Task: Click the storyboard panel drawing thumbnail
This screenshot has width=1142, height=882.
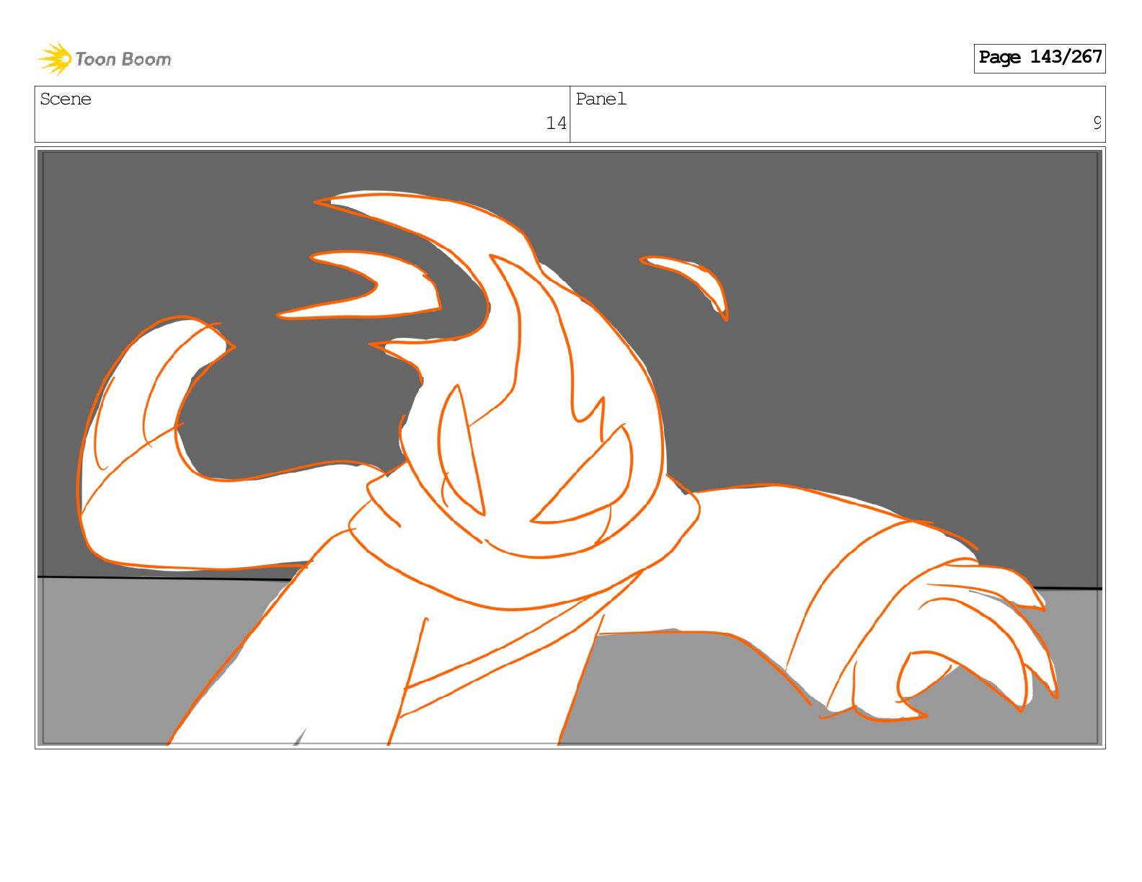Action: click(x=570, y=447)
